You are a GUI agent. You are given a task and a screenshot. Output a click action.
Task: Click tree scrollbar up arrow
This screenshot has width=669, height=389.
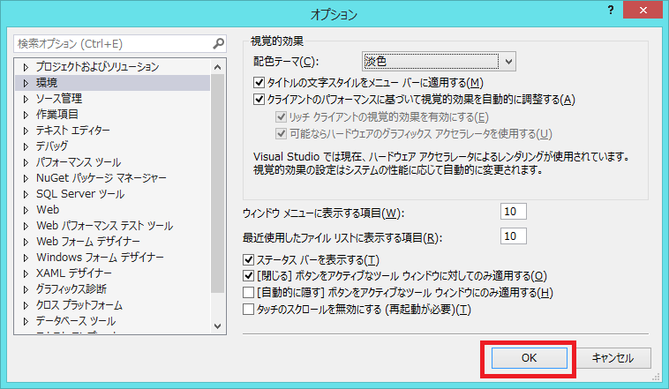click(x=218, y=67)
